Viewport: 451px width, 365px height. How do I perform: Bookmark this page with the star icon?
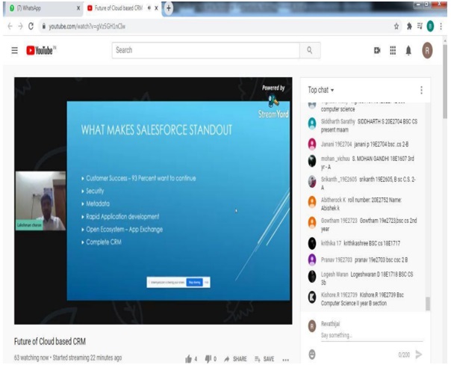pyautogui.click(x=396, y=26)
